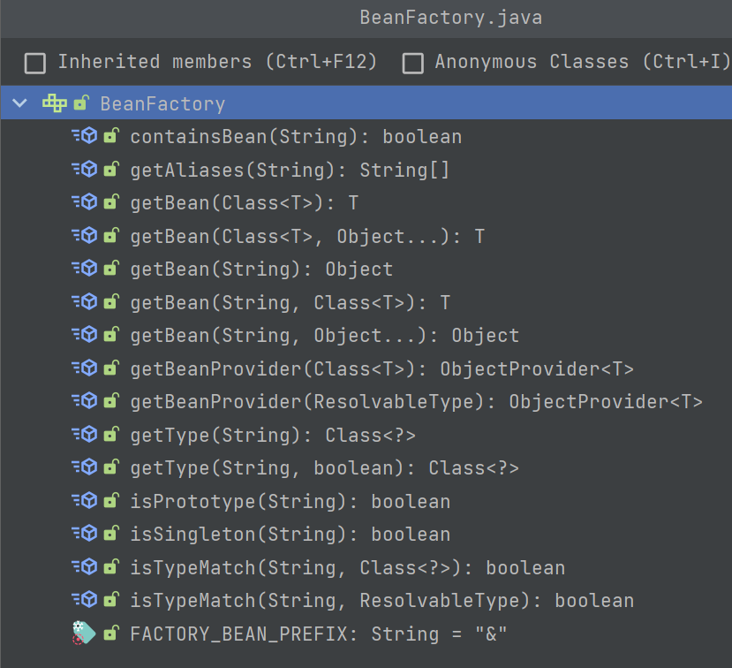Screen dimensions: 732x668
Task: Click the Inherited members (Ctrl+F12) label
Action: 217,62
